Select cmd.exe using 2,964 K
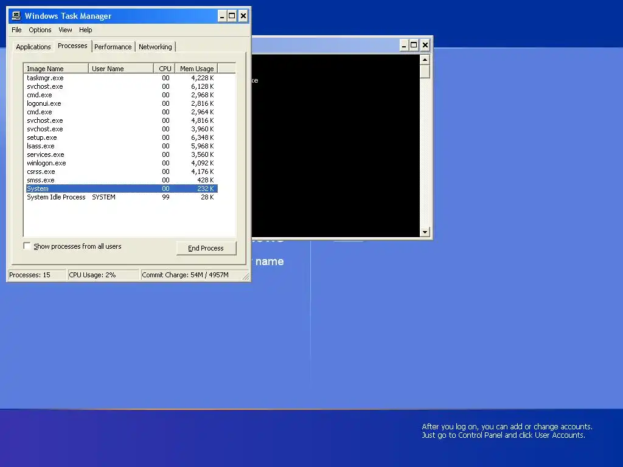 (x=122, y=112)
